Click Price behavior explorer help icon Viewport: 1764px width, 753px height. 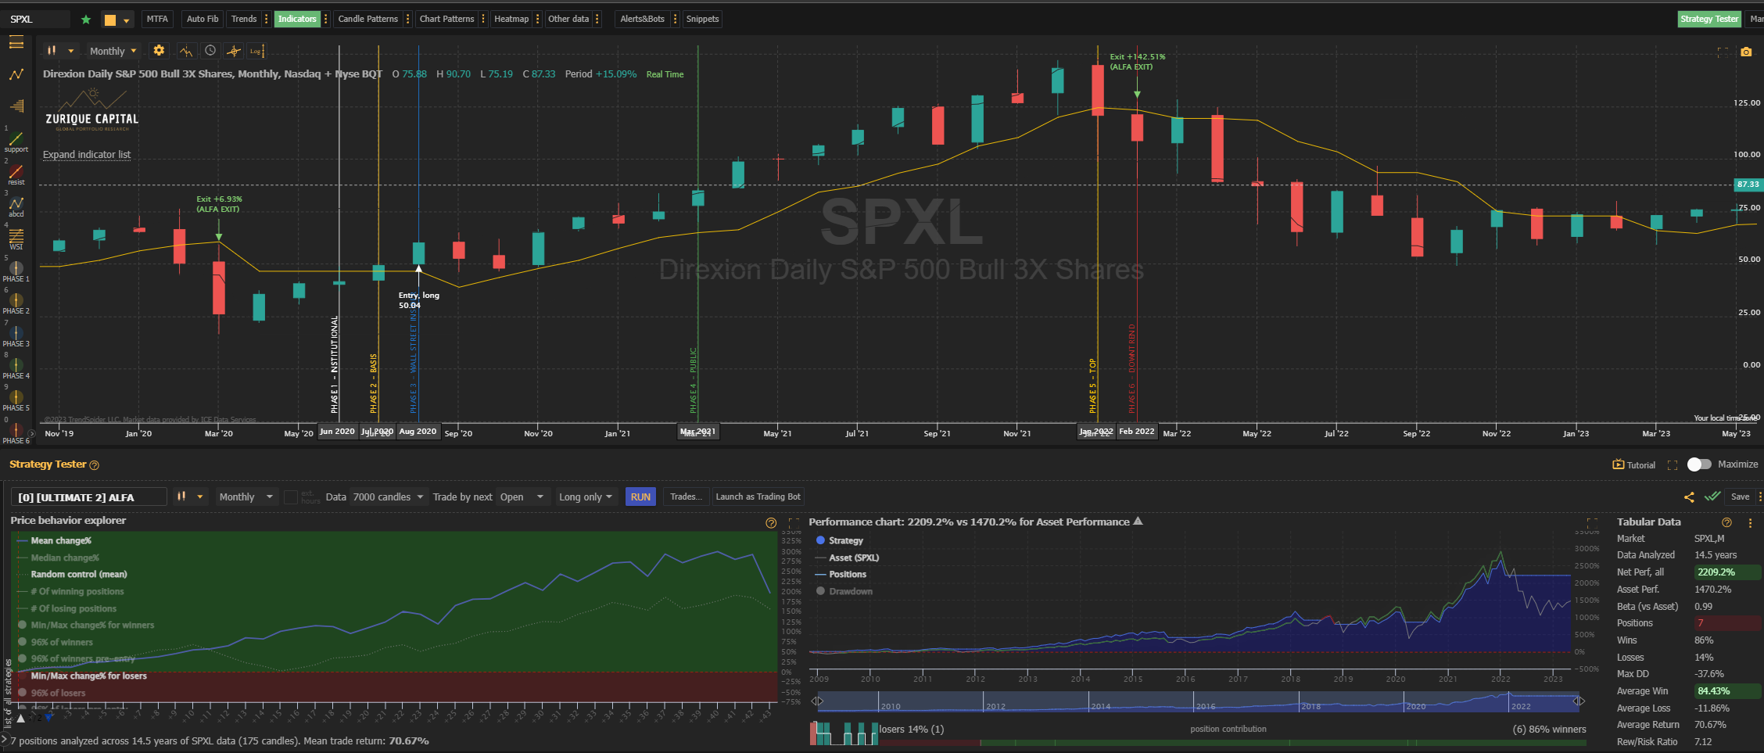coord(771,523)
